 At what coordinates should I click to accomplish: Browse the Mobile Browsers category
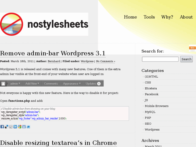157,106
